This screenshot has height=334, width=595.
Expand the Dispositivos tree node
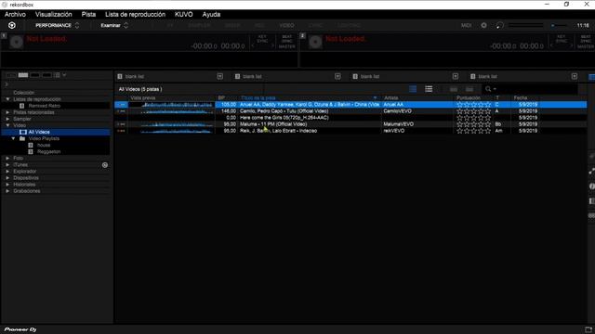coord(7,177)
